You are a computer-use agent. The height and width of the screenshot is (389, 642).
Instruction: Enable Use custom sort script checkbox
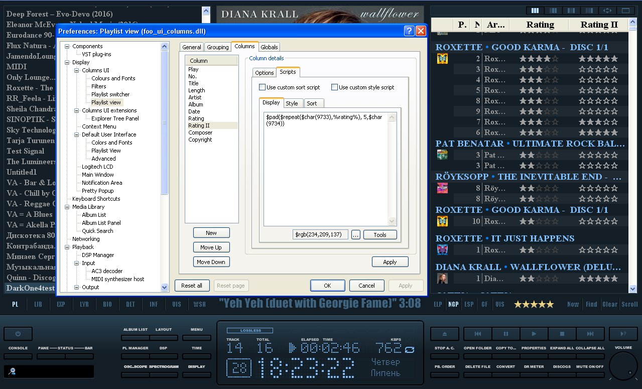click(262, 87)
